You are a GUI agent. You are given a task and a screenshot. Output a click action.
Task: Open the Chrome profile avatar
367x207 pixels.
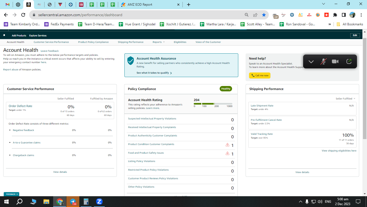click(352, 15)
